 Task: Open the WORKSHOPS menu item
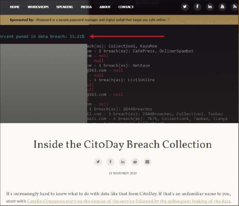(x=38, y=7)
